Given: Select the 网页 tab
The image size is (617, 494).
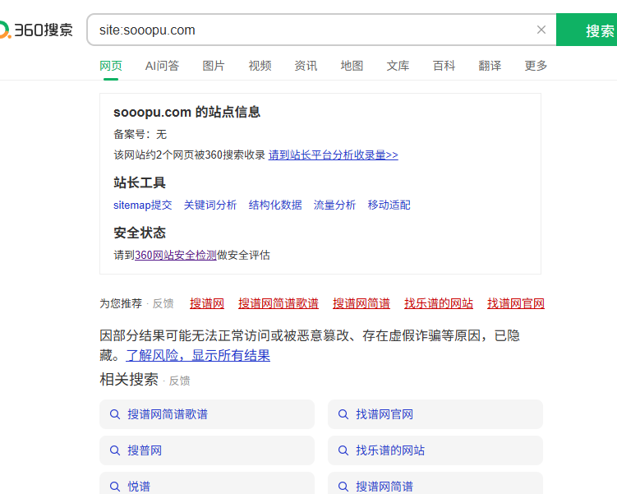Looking at the screenshot, I should [111, 66].
